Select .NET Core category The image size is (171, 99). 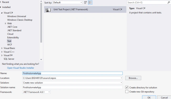12,27
